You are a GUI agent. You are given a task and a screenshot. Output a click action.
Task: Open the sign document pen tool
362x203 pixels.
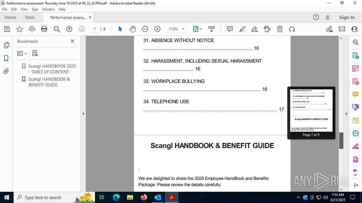255,29
